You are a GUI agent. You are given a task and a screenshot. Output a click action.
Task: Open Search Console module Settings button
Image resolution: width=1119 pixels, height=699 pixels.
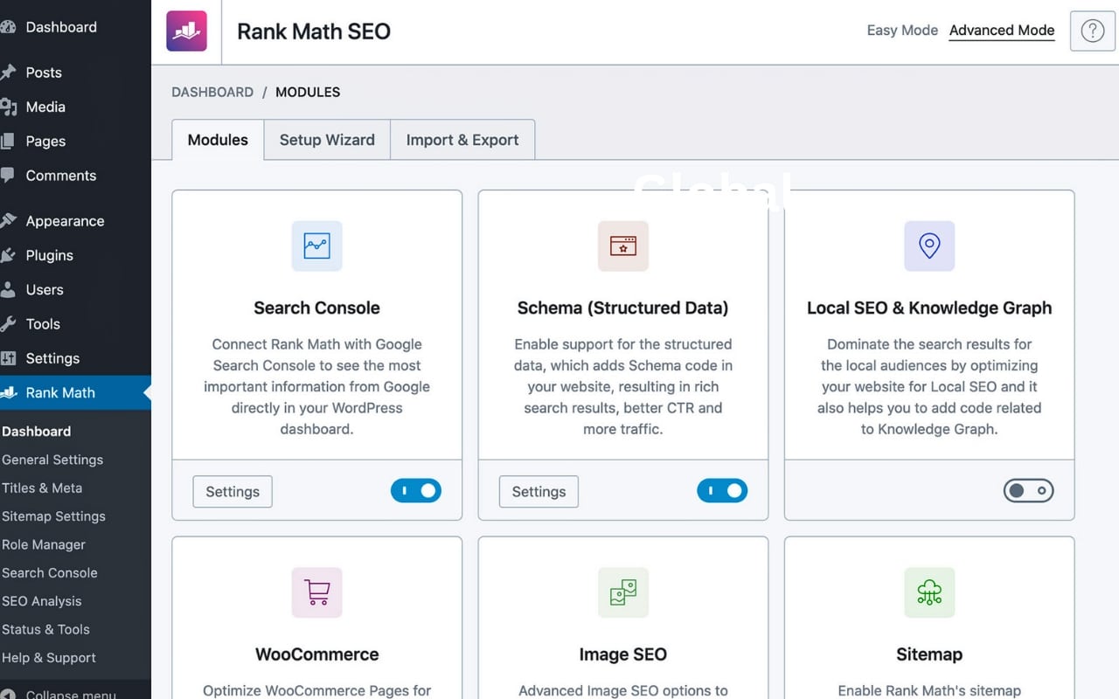233,492
